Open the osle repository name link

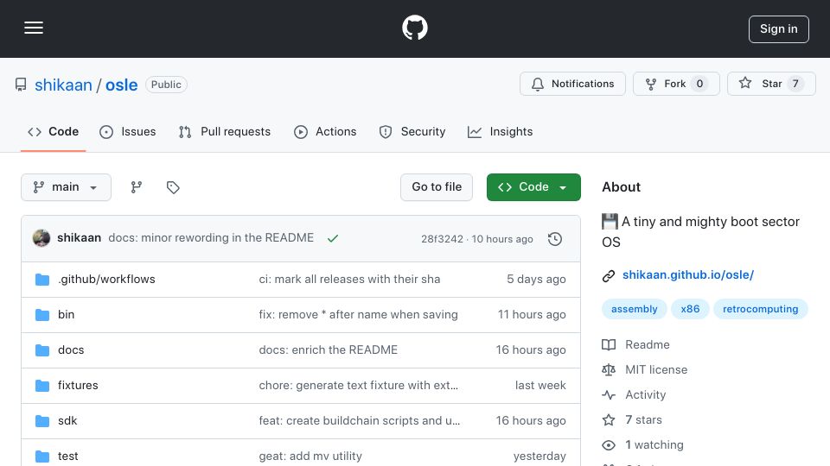(x=121, y=85)
